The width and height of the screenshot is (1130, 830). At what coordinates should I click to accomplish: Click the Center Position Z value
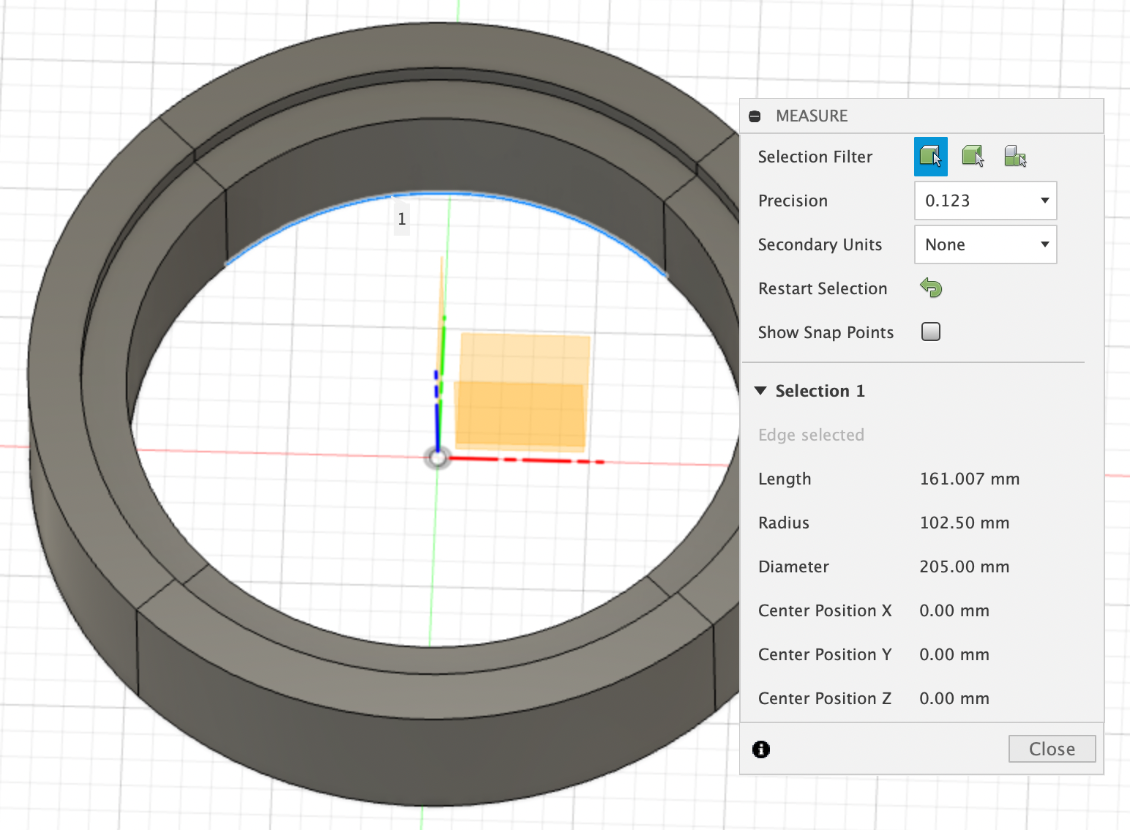[954, 698]
